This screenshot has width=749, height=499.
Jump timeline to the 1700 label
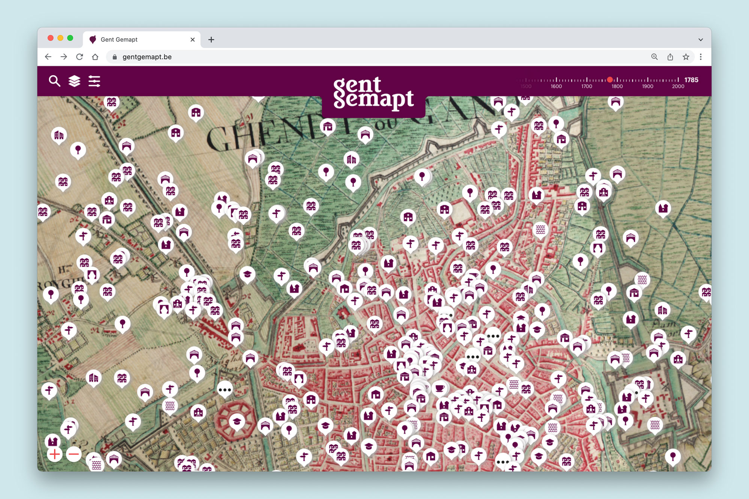tap(586, 86)
